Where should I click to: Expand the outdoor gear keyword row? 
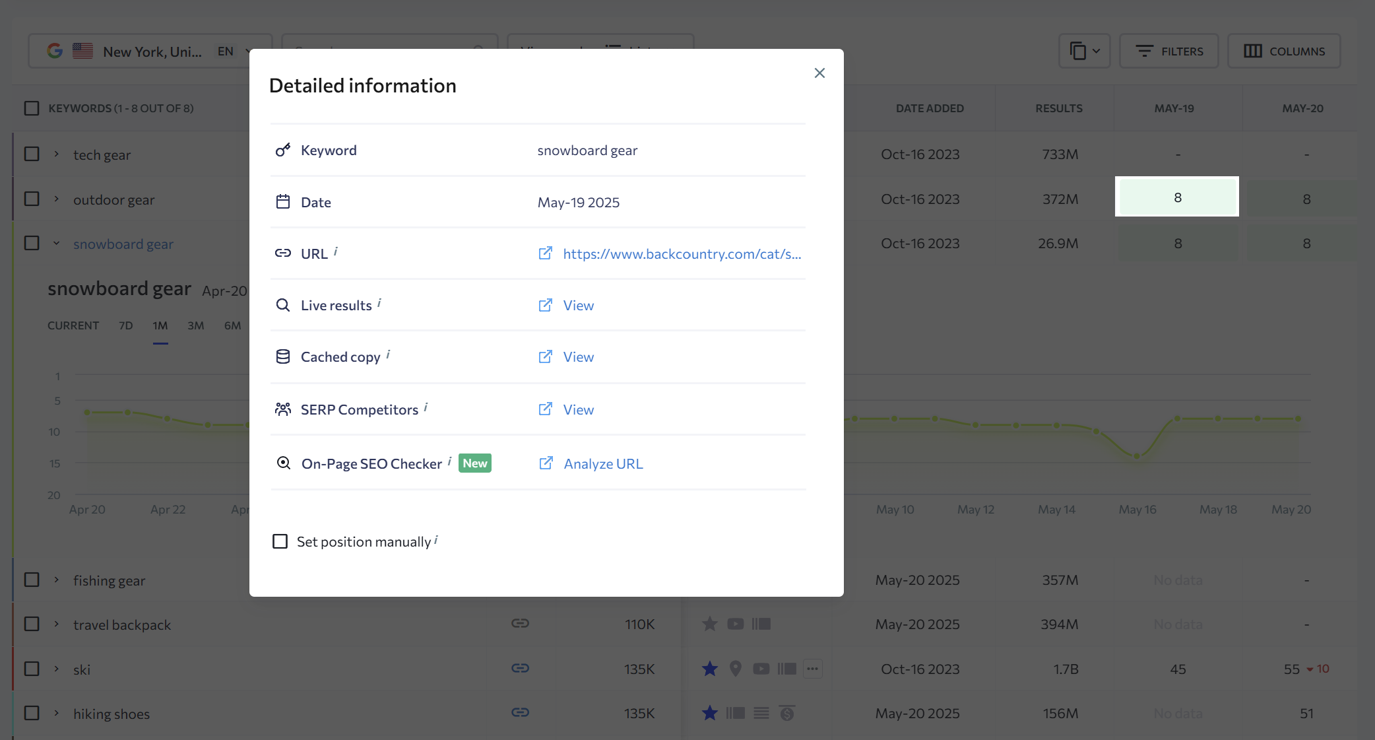[57, 199]
